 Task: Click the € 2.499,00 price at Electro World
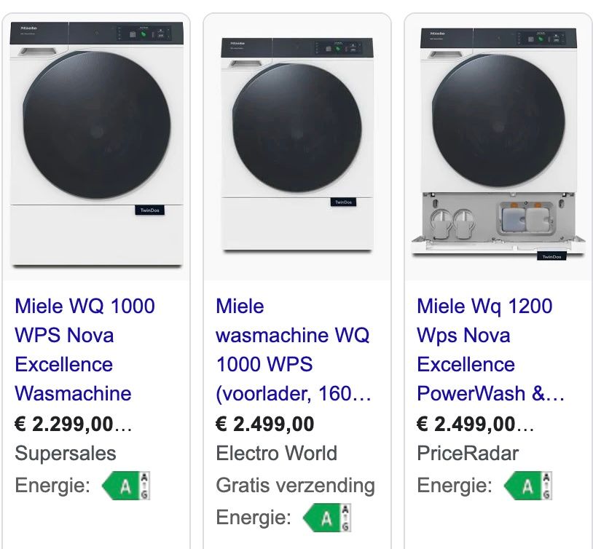pos(264,424)
